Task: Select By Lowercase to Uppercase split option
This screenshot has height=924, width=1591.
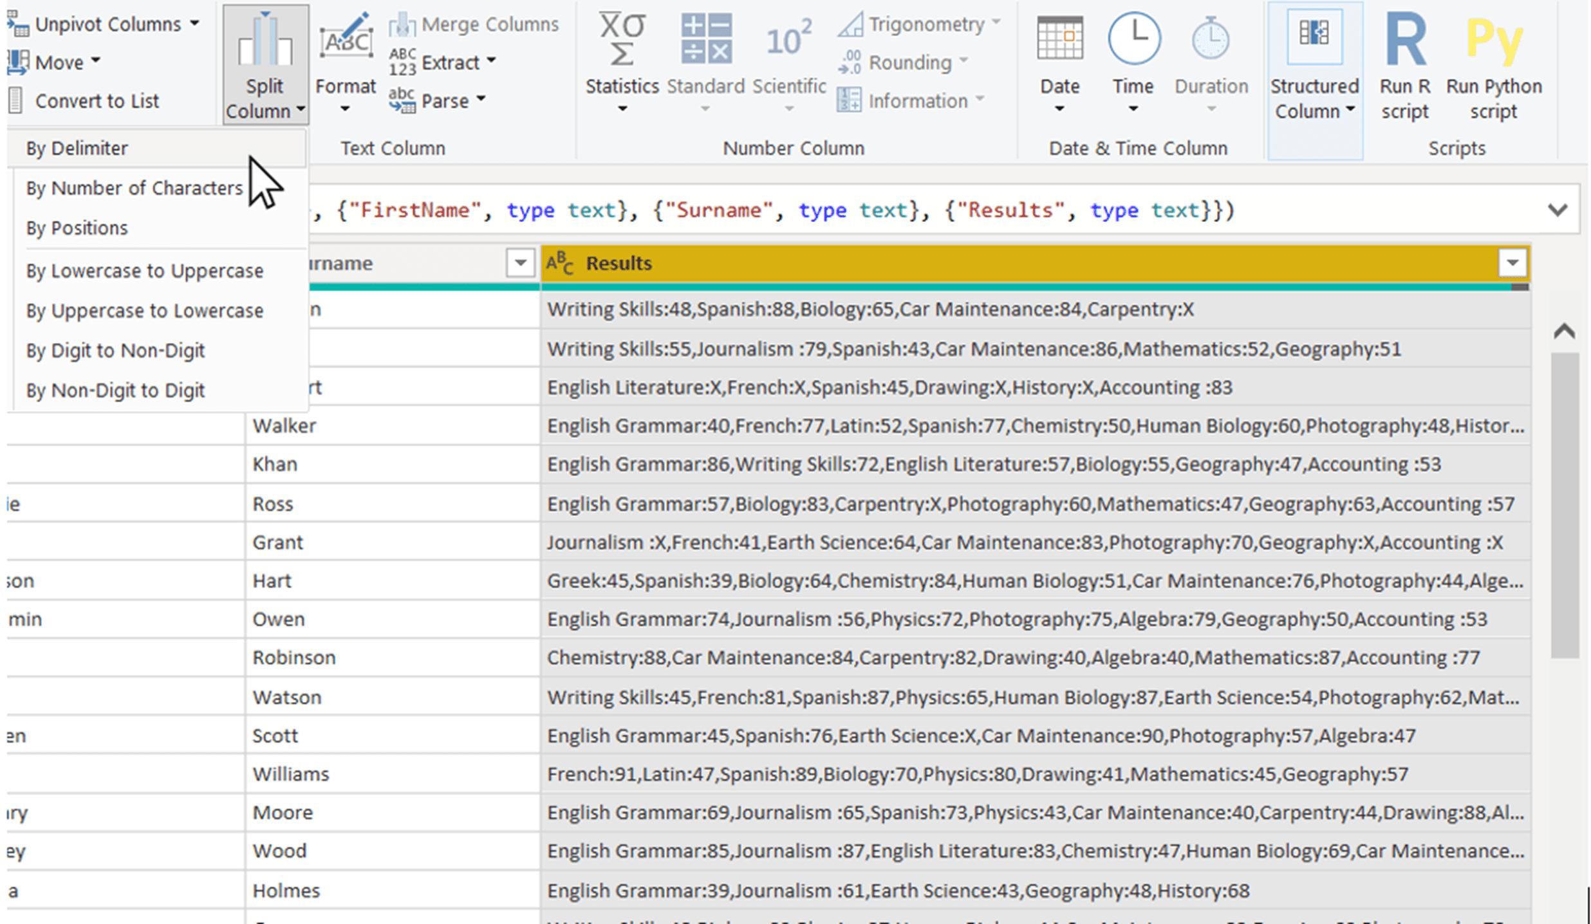Action: click(144, 270)
